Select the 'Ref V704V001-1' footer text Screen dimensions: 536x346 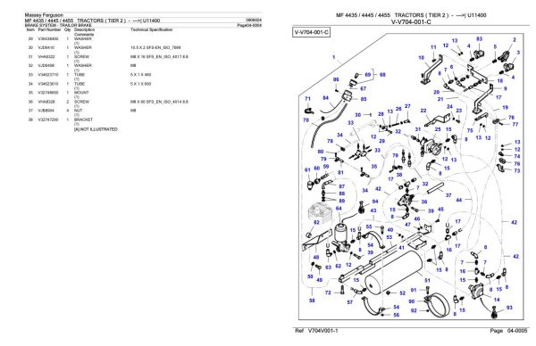pos(316,331)
